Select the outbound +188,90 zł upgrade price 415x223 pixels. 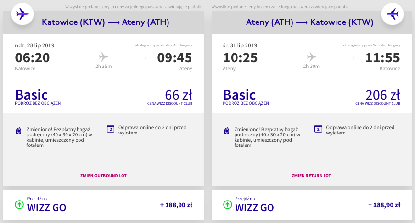click(x=176, y=205)
